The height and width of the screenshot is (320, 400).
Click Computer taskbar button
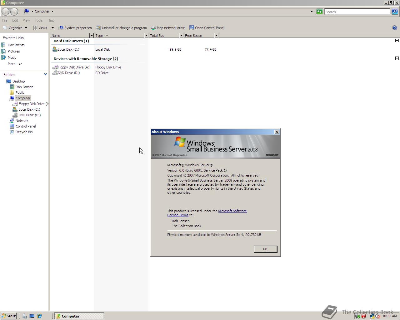[79, 316]
